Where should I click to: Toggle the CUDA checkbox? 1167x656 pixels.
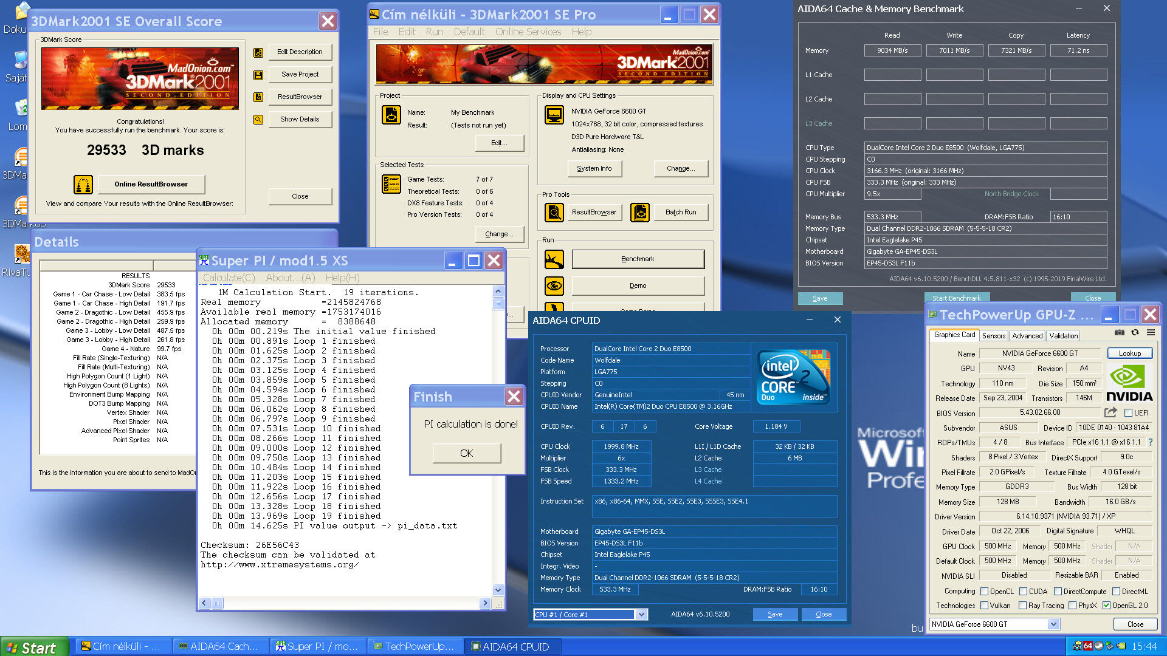tap(1023, 592)
